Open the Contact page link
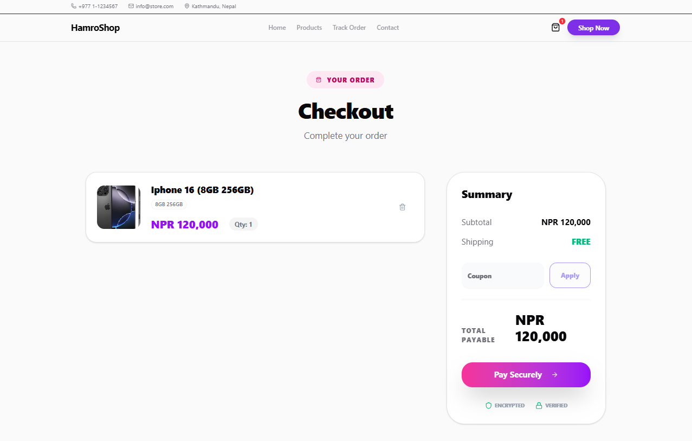 tap(387, 28)
